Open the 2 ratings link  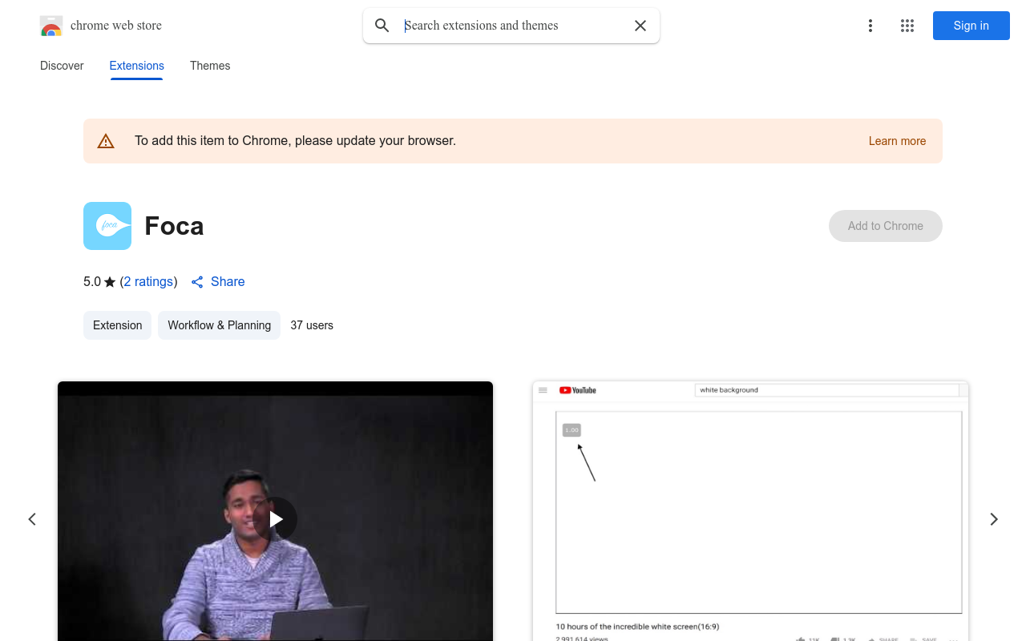pyautogui.click(x=149, y=281)
